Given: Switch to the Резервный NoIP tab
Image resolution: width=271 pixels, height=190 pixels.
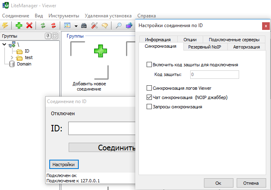Looking at the screenshot, I should pyautogui.click(x=205, y=47).
